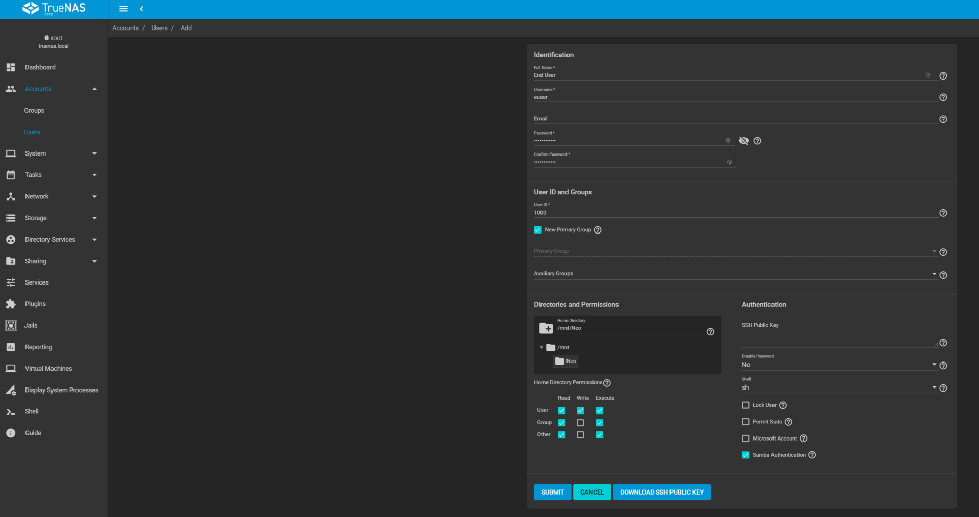Click the Guide info icon
This screenshot has width=979, height=517.
tap(11, 433)
